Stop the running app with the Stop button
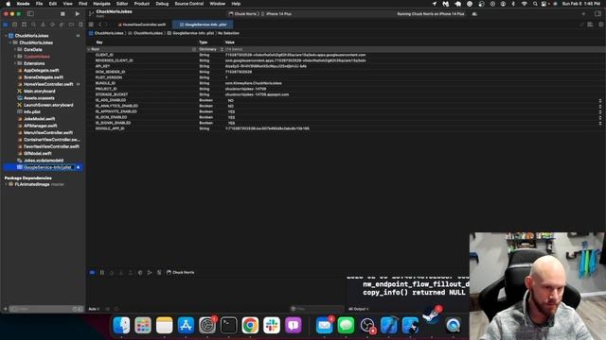Screen dimensions: 606x340 coord(62,14)
